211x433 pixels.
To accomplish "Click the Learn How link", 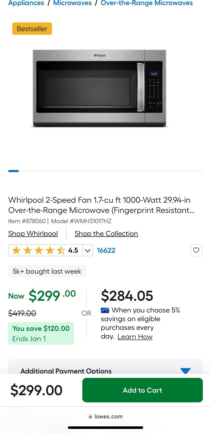I will coord(135,336).
